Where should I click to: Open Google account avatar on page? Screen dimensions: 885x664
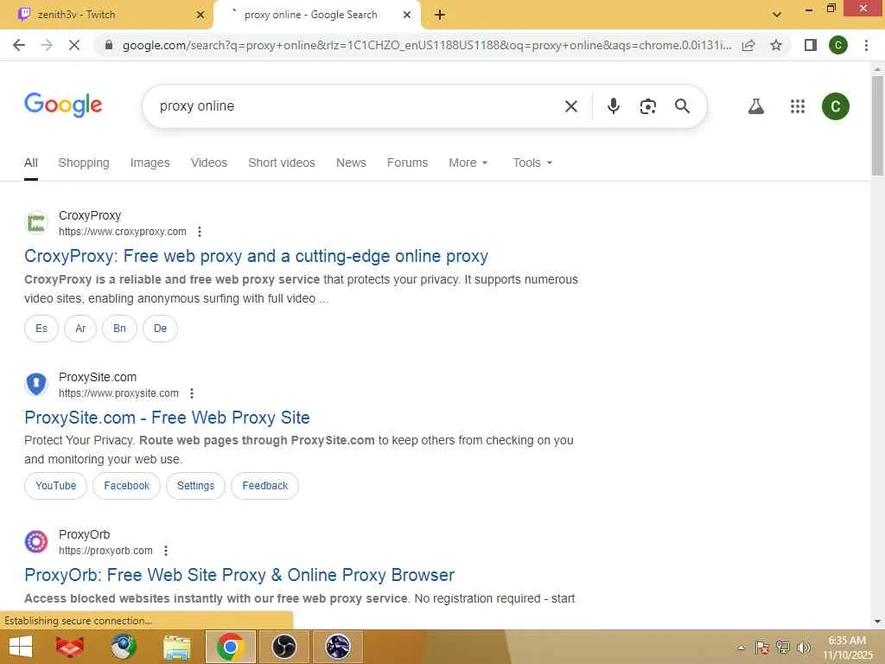click(x=836, y=106)
